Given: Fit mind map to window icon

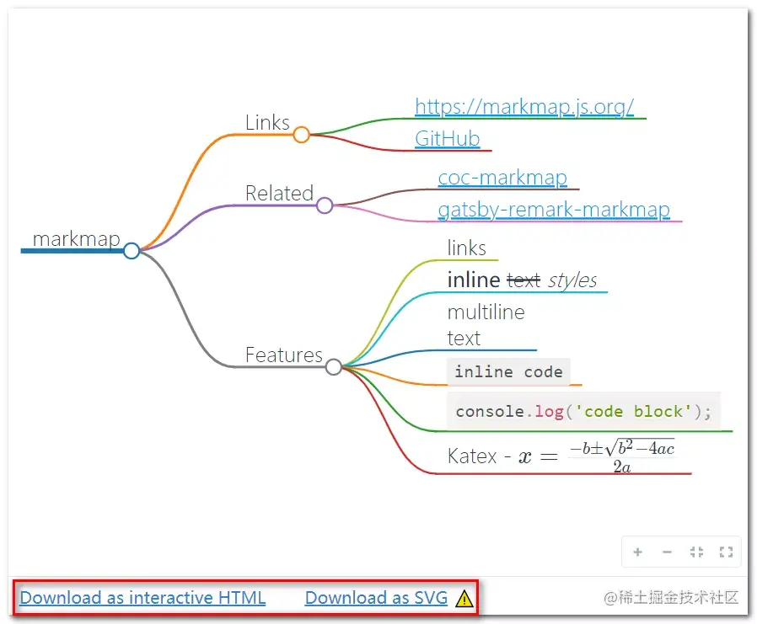Looking at the screenshot, I should [x=696, y=552].
